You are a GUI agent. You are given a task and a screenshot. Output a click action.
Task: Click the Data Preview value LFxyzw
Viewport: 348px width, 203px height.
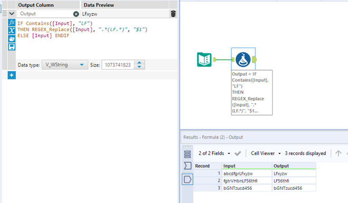(x=90, y=14)
